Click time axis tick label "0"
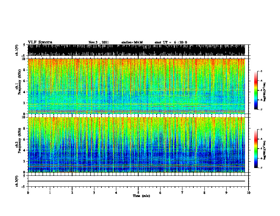Image resolution: width=280 pixels, height=216 pixels. point(28,193)
